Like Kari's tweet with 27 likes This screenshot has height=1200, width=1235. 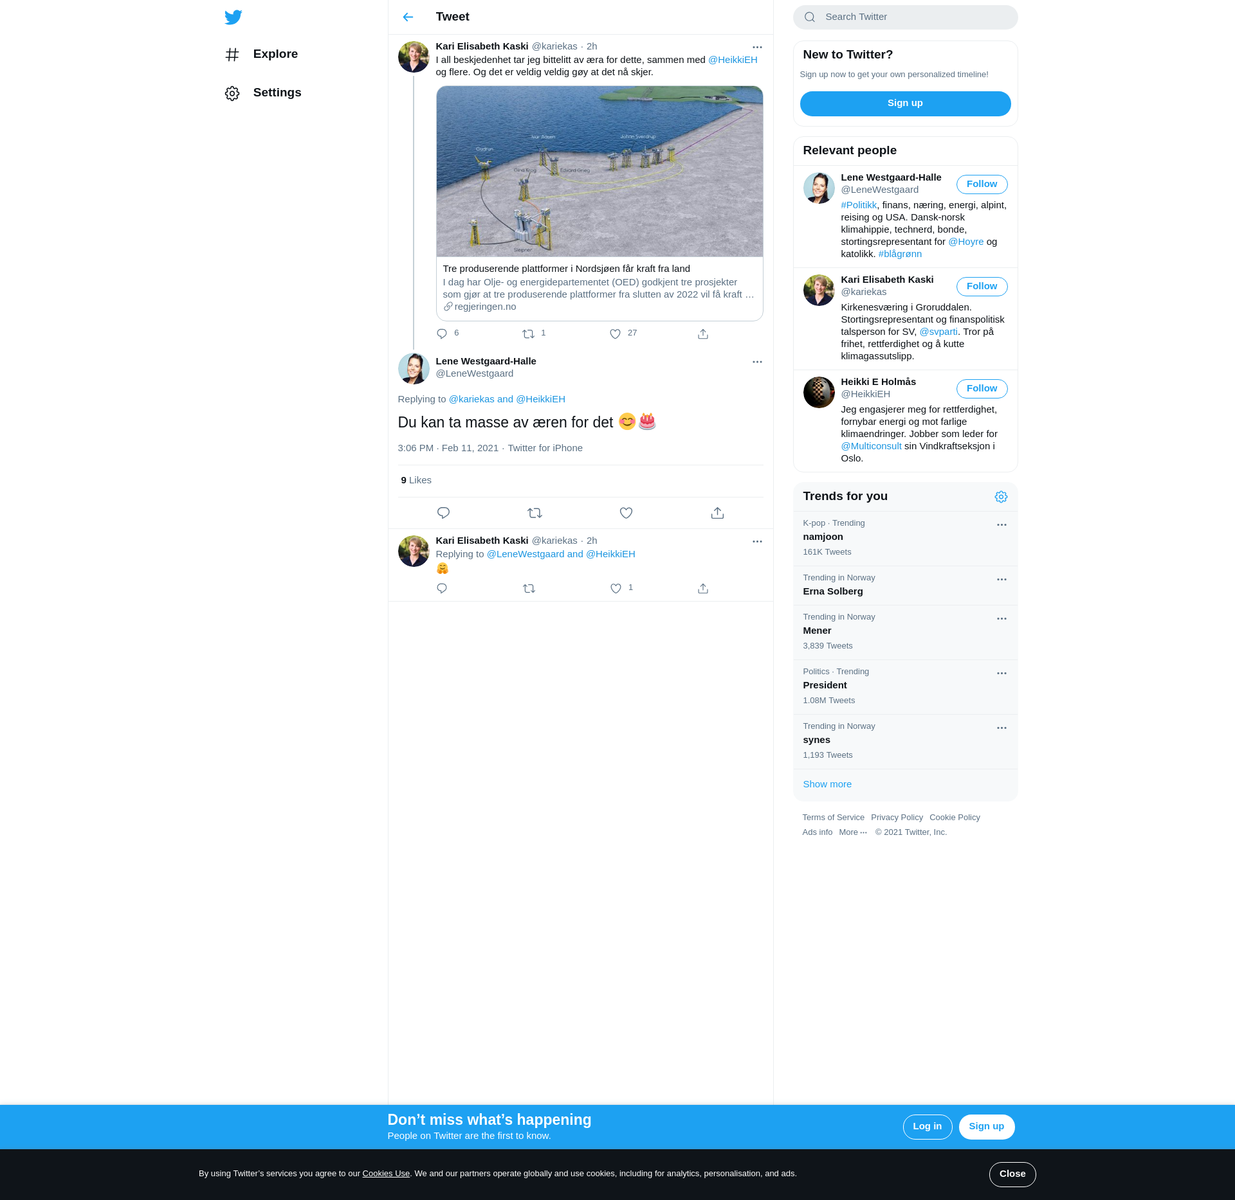[616, 334]
